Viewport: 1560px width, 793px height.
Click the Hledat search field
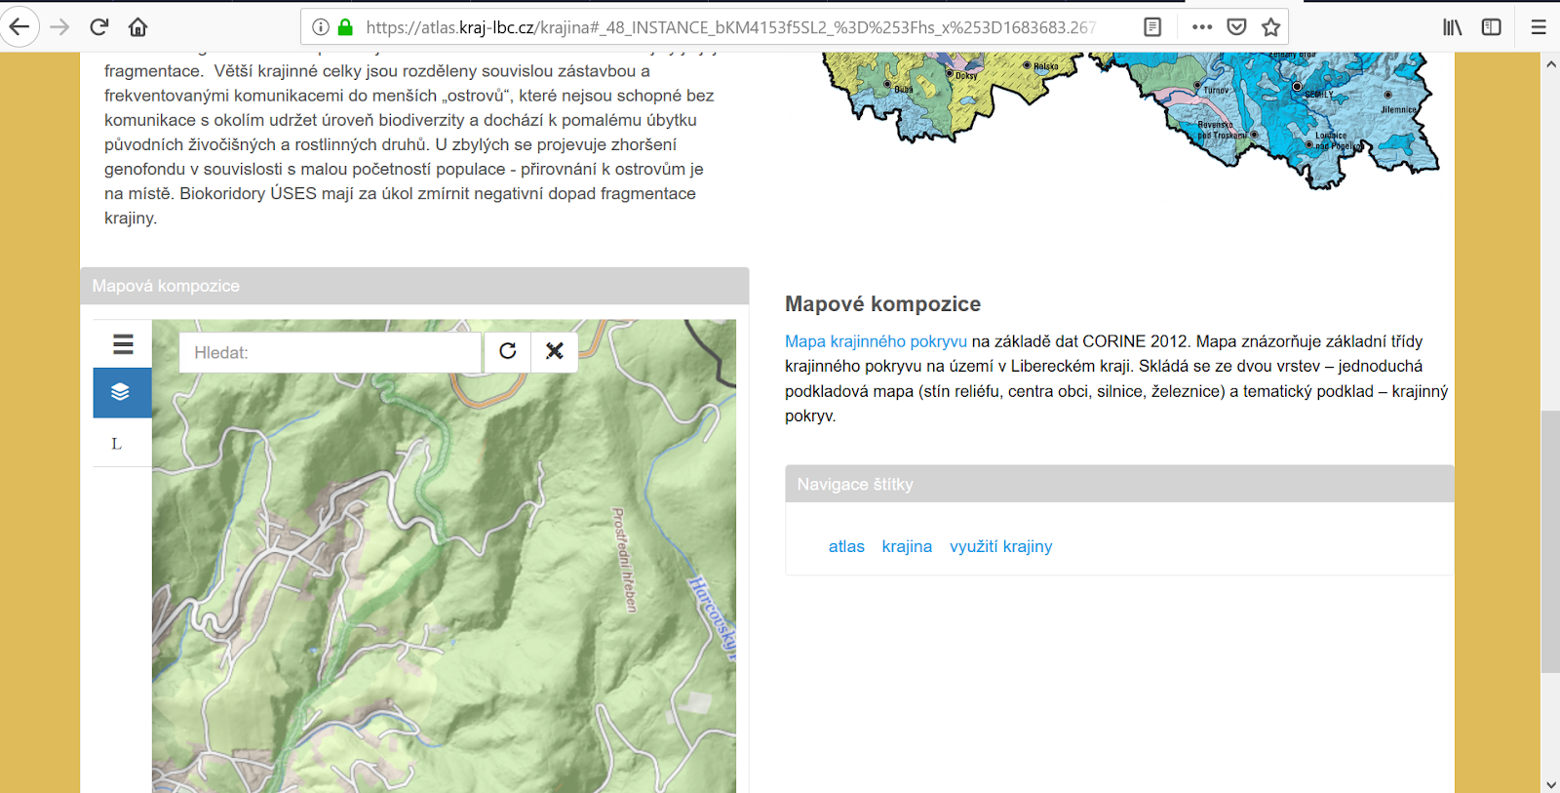[x=331, y=352]
